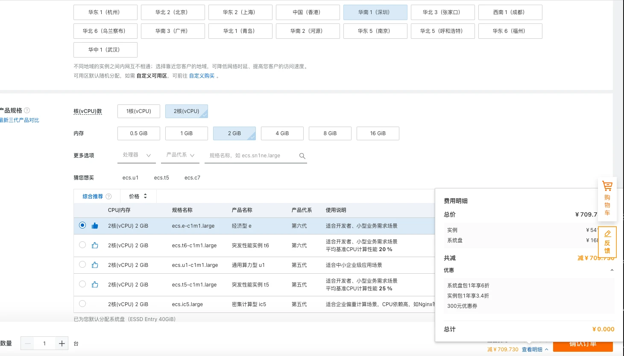The width and height of the screenshot is (624, 356).
Task: Click the search magnifier in spec name field
Action: pos(302,156)
